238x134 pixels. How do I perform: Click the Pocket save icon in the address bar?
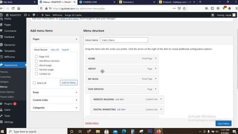tap(179, 9)
